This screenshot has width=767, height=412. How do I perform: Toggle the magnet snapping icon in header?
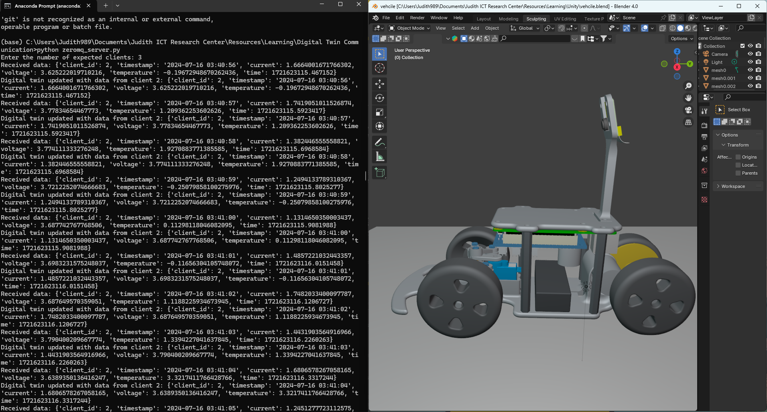point(562,28)
